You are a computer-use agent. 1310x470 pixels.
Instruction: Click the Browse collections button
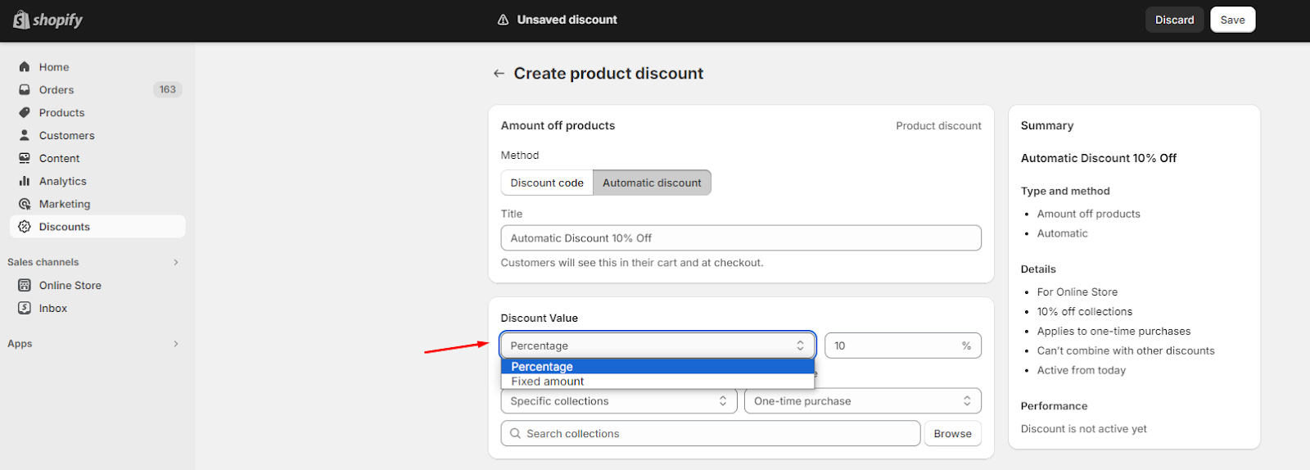[x=952, y=434]
